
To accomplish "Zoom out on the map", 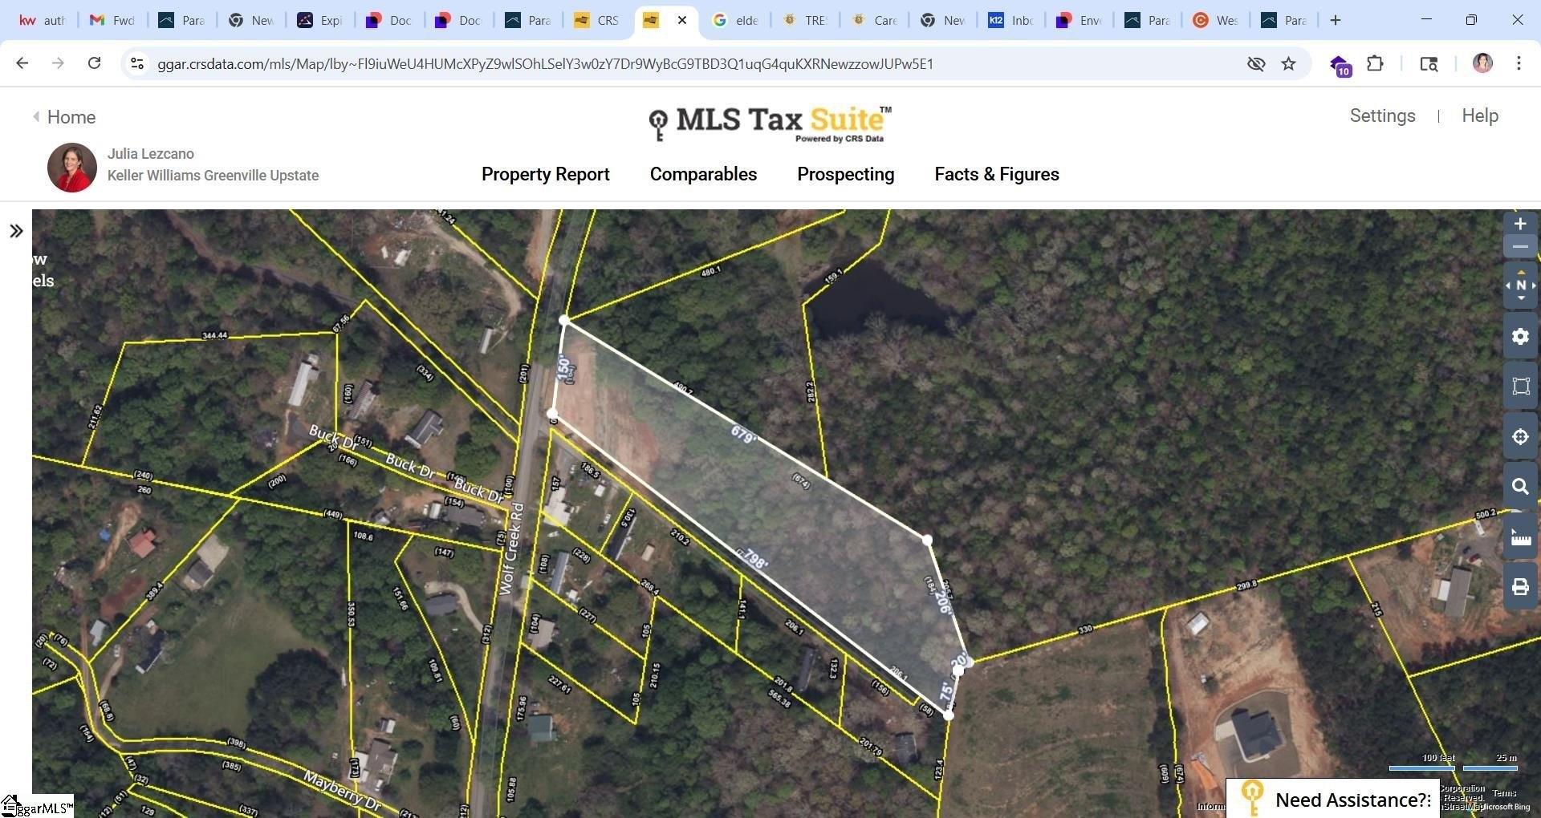I will (1520, 247).
